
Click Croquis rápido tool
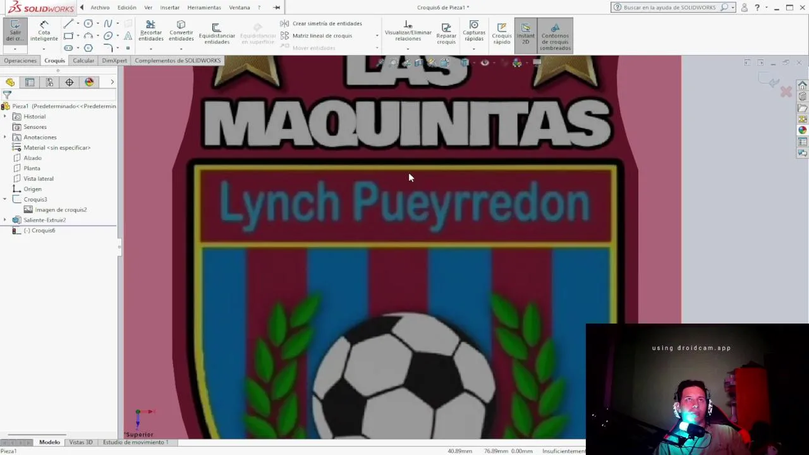502,34
